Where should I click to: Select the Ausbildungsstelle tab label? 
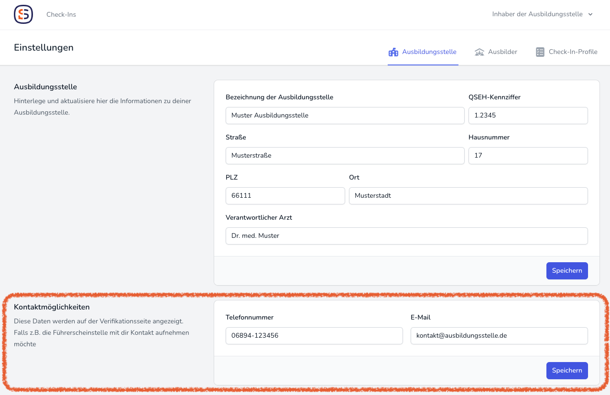(429, 52)
